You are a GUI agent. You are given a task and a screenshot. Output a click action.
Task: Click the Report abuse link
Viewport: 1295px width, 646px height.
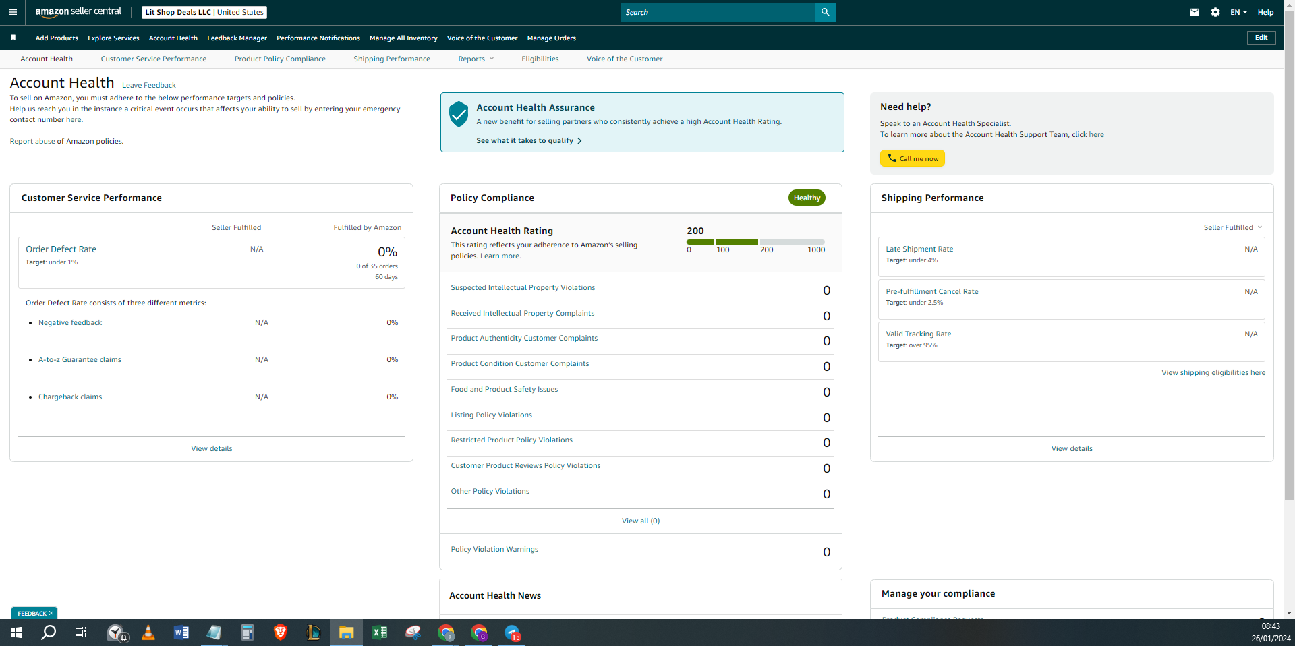pos(32,141)
